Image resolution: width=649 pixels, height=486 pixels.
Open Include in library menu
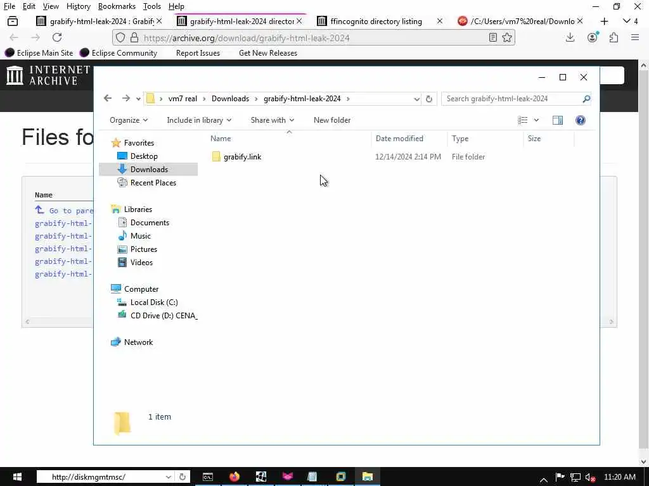[x=199, y=120]
